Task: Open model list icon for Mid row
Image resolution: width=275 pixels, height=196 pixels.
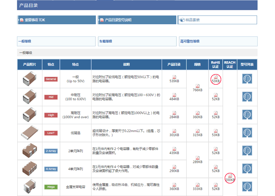Action: pyautogui.click(x=247, y=97)
